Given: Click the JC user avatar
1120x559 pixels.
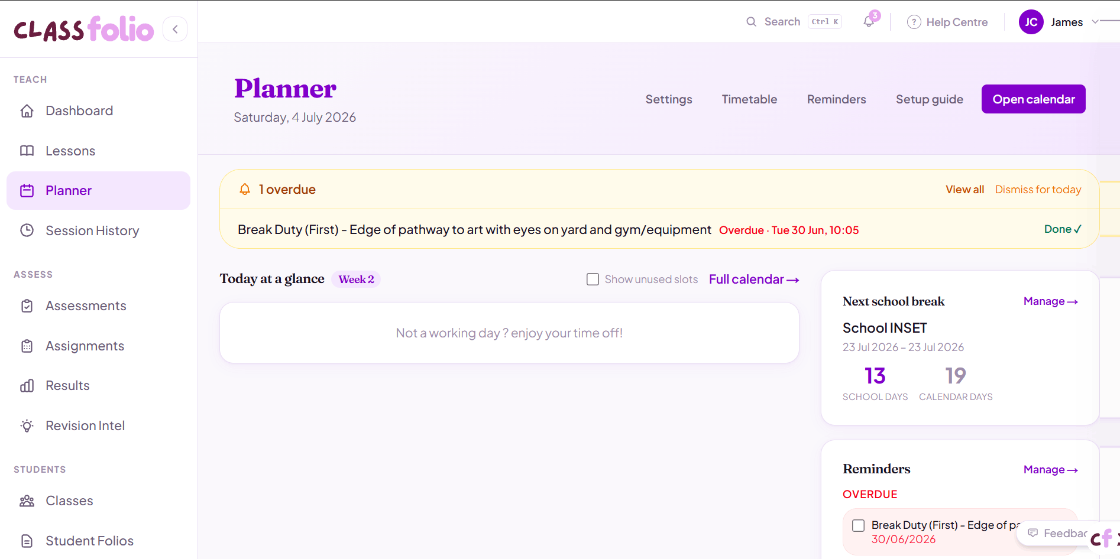Looking at the screenshot, I should 1031,22.
